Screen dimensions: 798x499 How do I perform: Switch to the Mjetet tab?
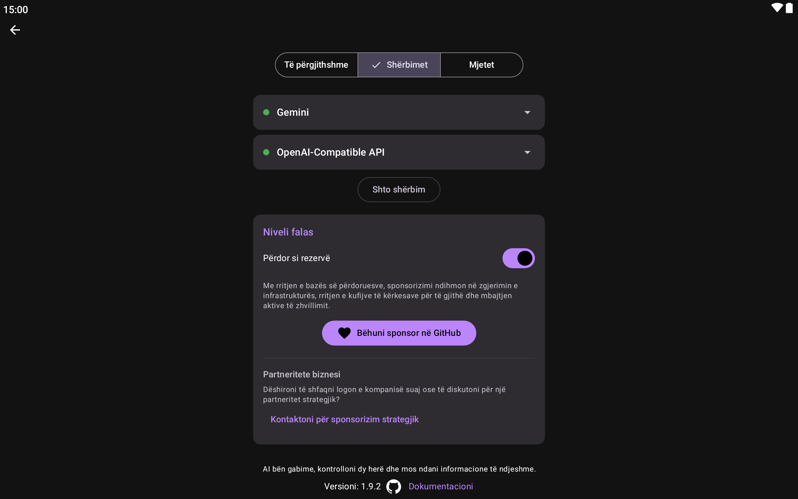tap(481, 65)
